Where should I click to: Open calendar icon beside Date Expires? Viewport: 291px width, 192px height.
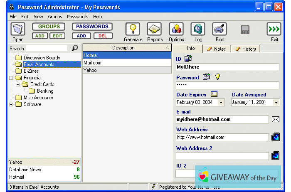pos(214,94)
